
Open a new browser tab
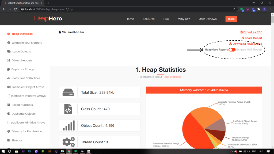[x=48, y=3]
